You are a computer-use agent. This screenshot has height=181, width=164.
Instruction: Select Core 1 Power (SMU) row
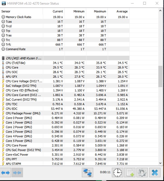pos(65,122)
